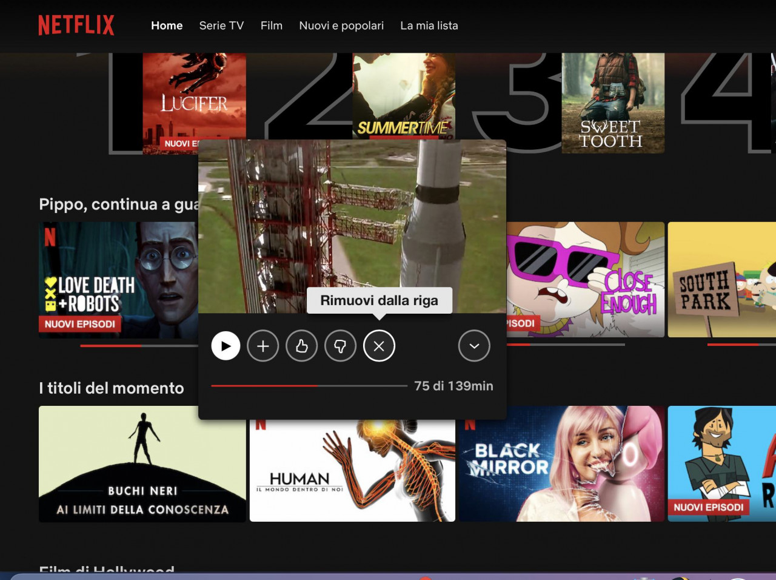776x580 pixels.
Task: Open Serie TV section
Action: [x=221, y=25]
